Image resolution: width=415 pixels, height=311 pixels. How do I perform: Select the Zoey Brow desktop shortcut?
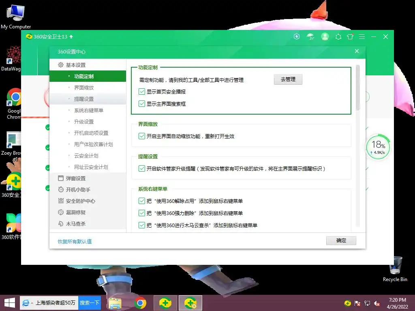pyautogui.click(x=11, y=146)
